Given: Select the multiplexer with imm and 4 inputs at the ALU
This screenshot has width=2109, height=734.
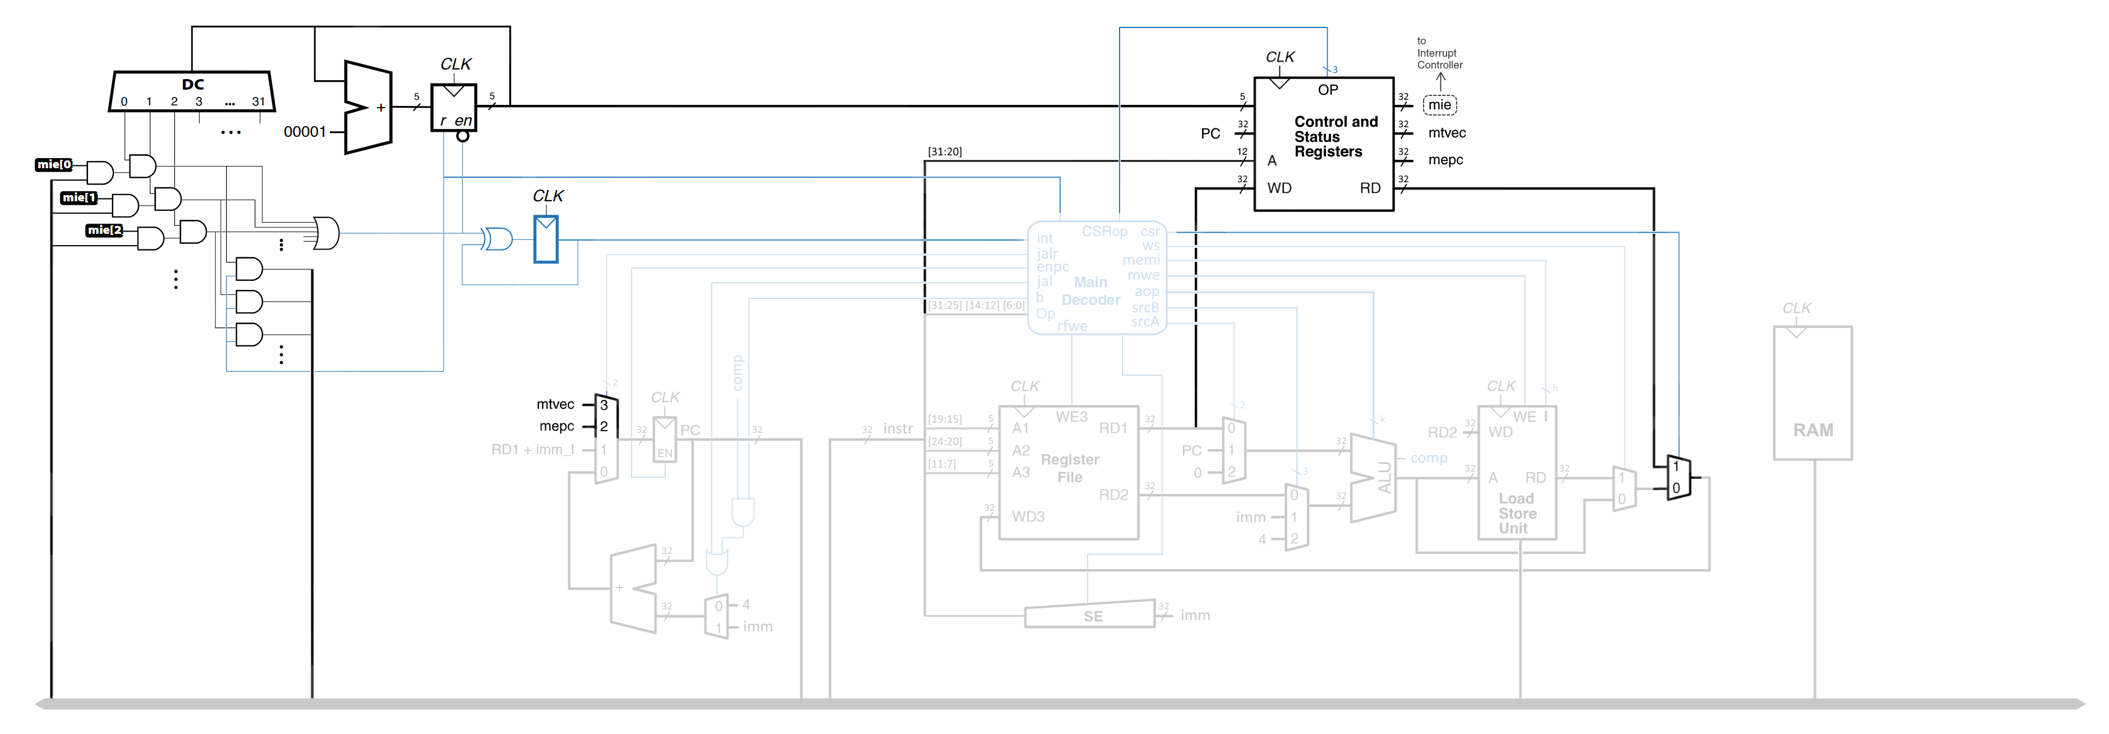Looking at the screenshot, I should 1297,517.
